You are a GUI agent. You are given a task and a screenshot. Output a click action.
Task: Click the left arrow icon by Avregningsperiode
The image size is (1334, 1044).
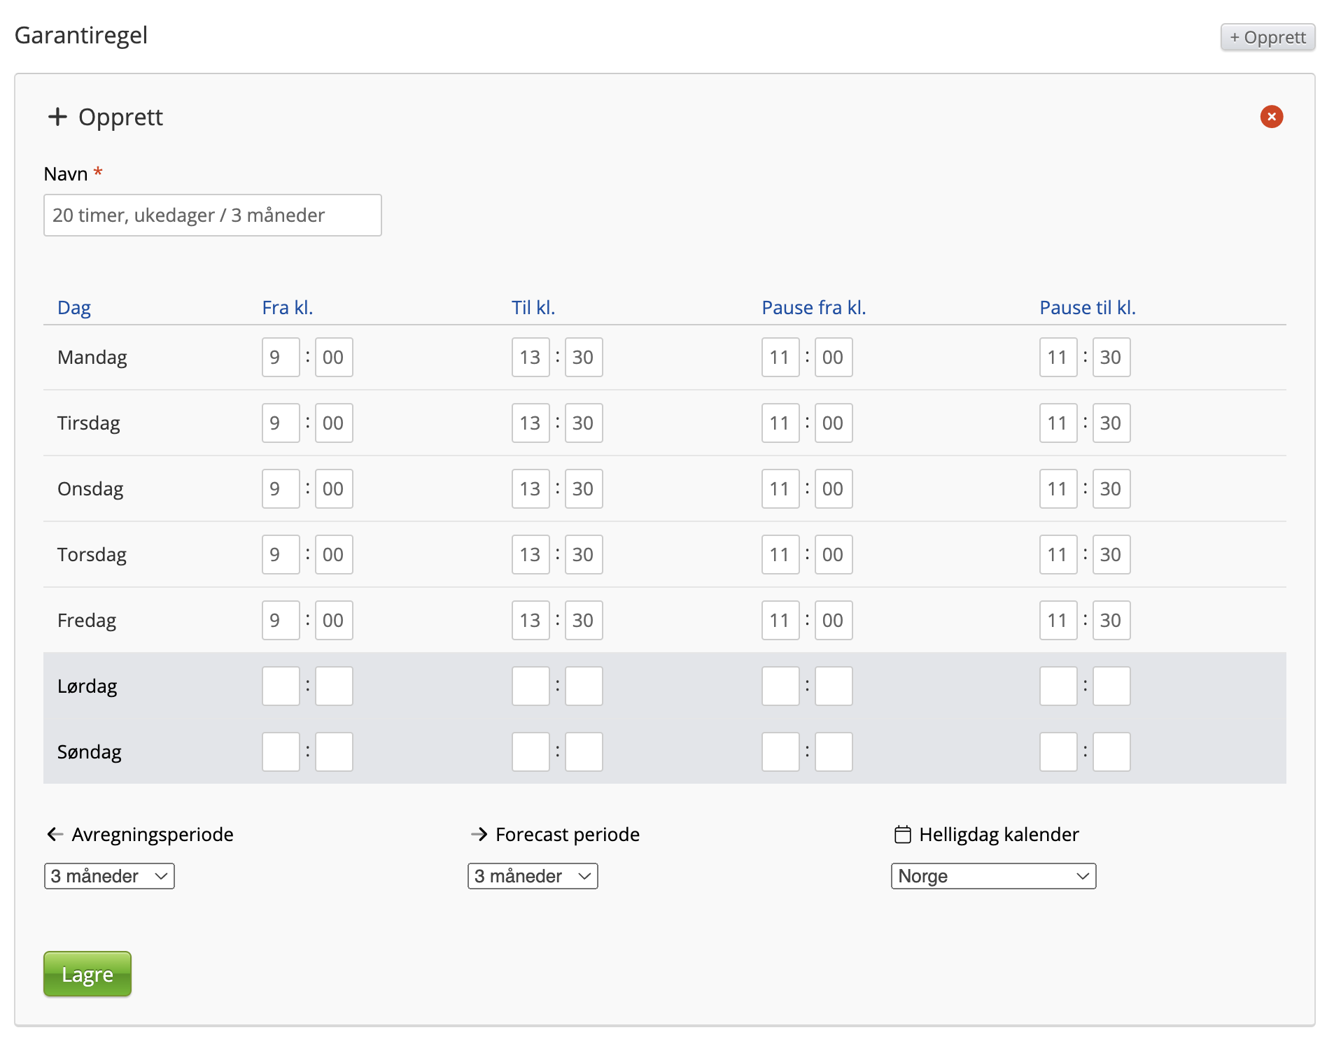point(55,834)
